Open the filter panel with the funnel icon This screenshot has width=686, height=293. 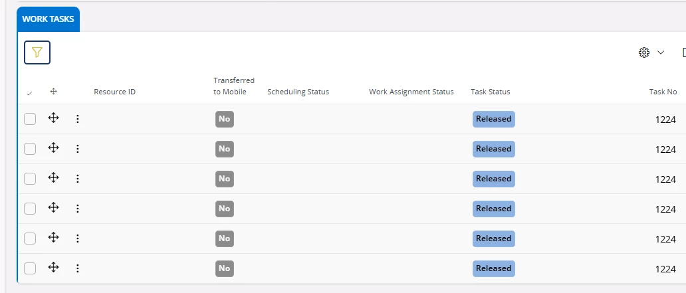[x=37, y=52]
